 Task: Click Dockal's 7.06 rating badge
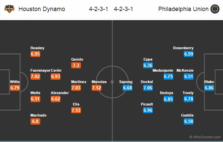point(148,88)
